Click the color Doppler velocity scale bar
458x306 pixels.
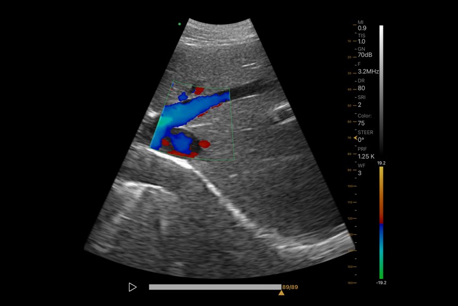[381, 222]
